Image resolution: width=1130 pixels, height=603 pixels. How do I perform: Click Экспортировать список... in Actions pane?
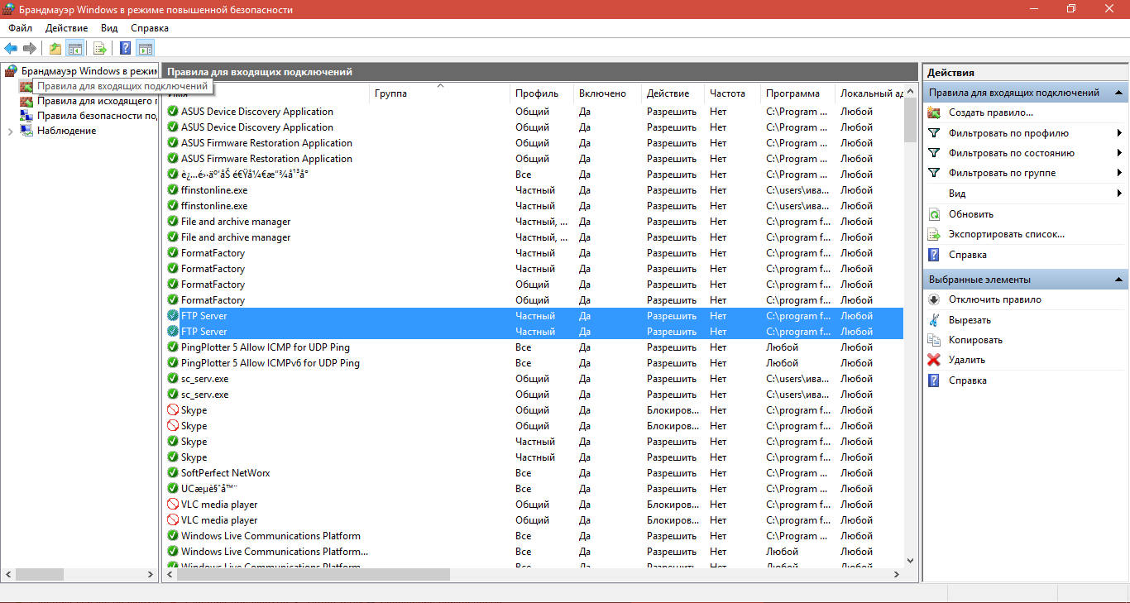[1006, 234]
